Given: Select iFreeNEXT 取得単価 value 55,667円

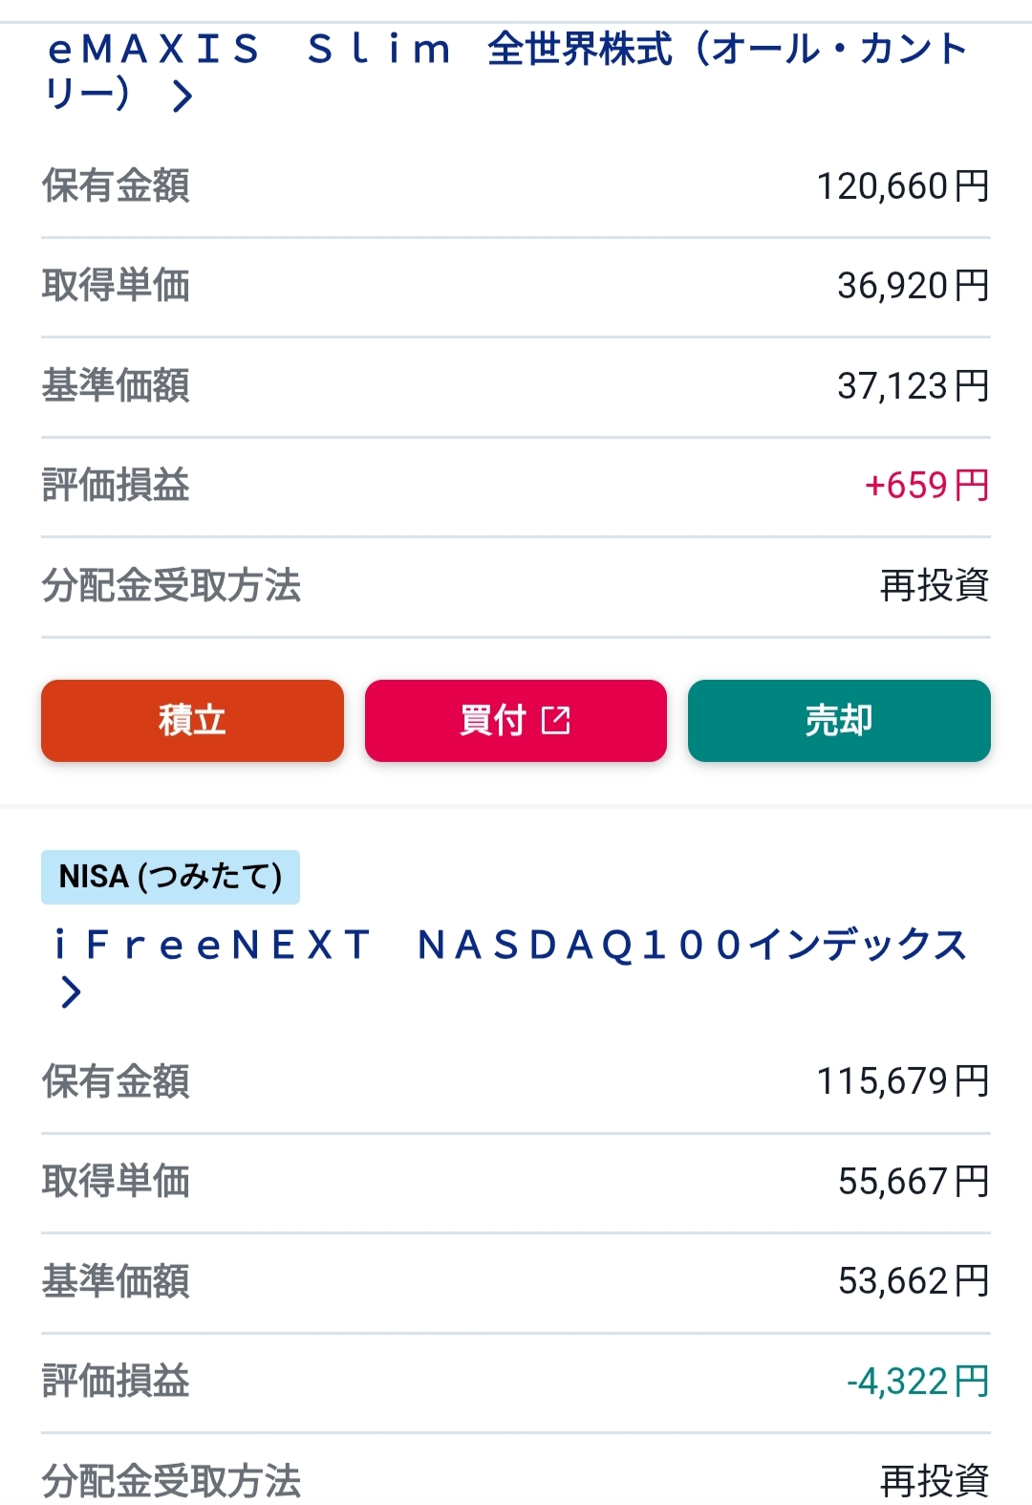Looking at the screenshot, I should point(914,1181).
